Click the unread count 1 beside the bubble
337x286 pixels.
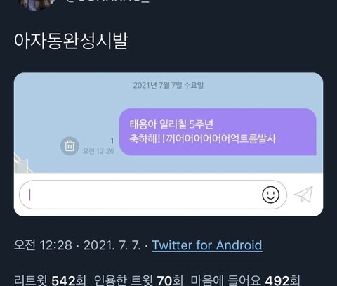click(112, 141)
